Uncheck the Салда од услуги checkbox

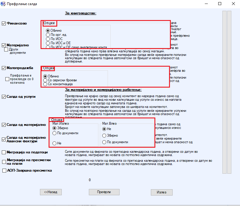(4, 97)
